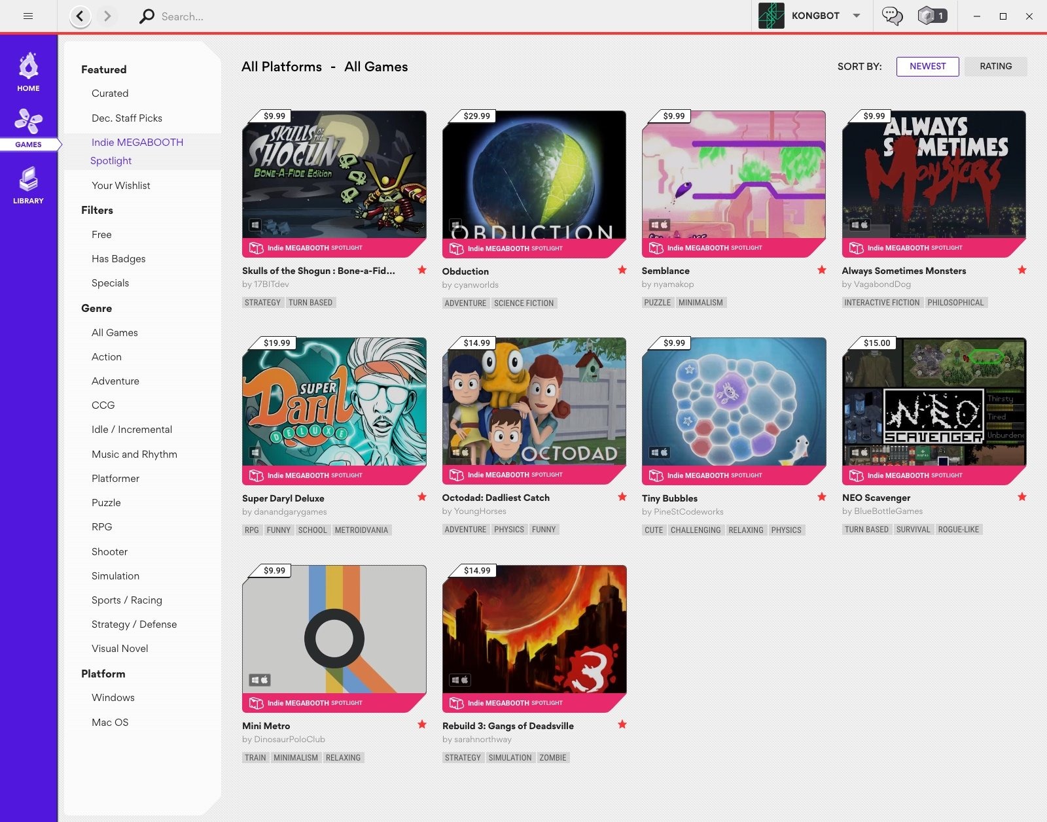
Task: Expand the KONGBOT account dropdown
Action: click(856, 16)
